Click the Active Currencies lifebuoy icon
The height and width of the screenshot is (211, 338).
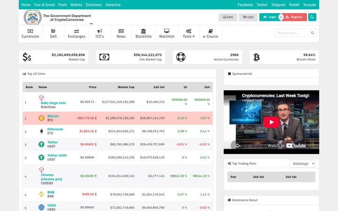tap(181, 57)
